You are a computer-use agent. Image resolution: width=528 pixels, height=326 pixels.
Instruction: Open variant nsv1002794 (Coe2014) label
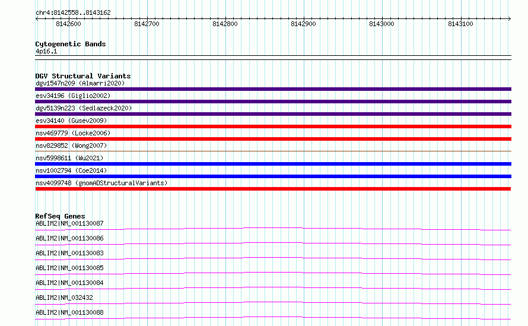tap(71, 170)
